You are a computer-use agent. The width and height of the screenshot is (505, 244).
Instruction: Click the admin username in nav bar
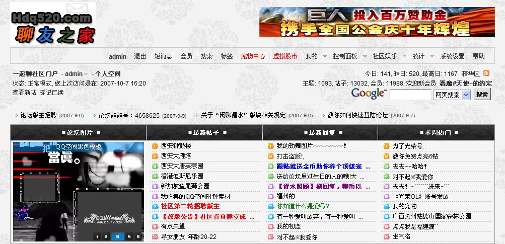click(117, 57)
